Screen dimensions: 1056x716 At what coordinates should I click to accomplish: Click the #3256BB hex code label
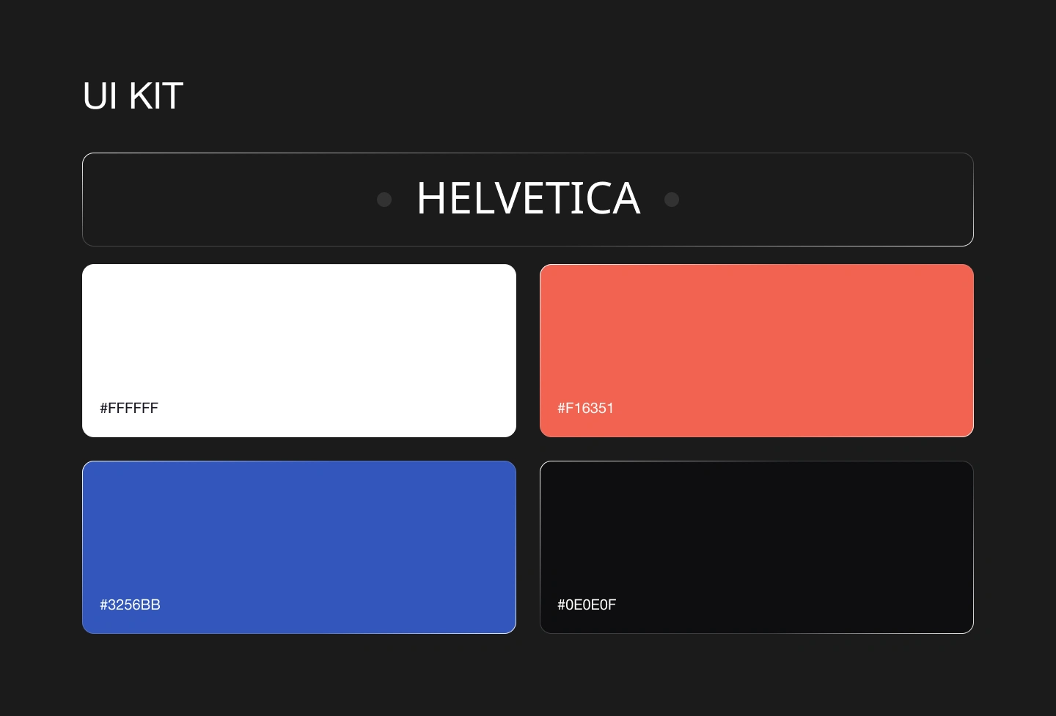point(130,604)
